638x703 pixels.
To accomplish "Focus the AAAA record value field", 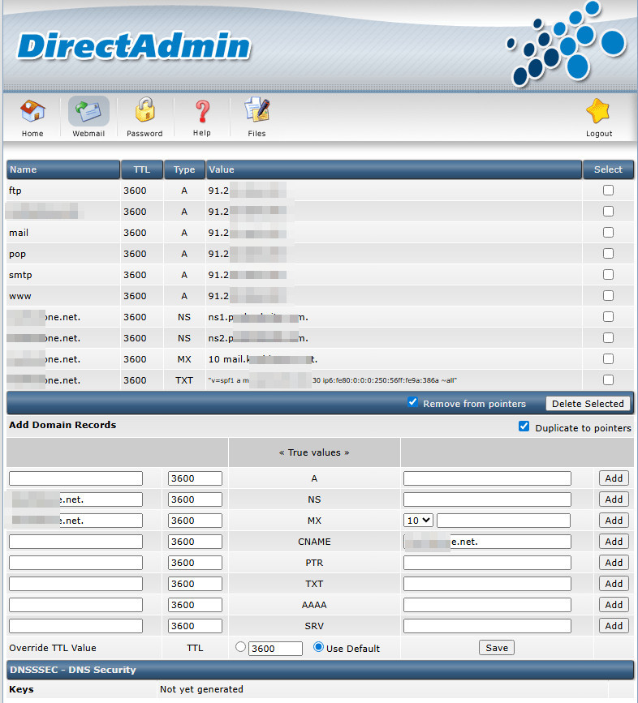I will (487, 605).
